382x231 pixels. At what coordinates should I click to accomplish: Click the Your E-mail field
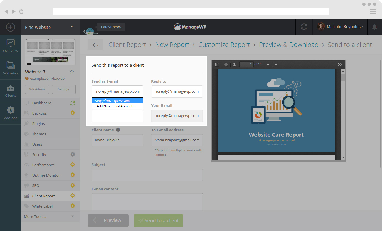(177, 116)
